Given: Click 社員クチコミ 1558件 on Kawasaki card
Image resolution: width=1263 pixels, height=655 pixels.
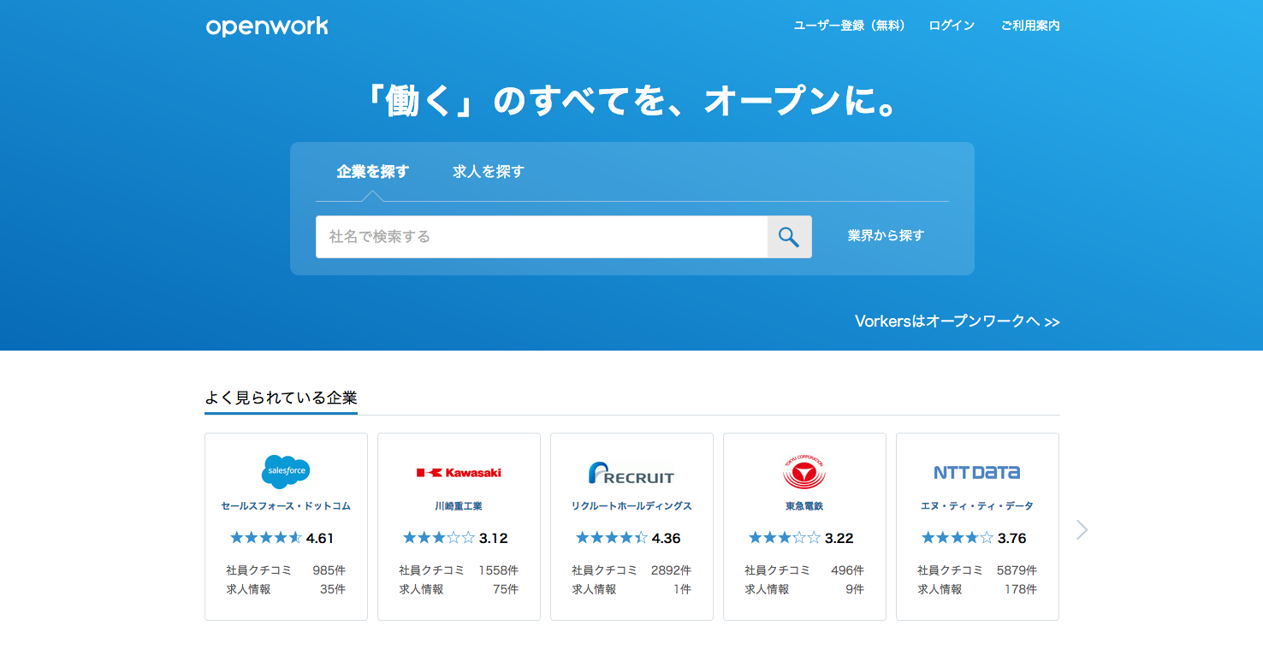Looking at the screenshot, I should click(x=459, y=570).
